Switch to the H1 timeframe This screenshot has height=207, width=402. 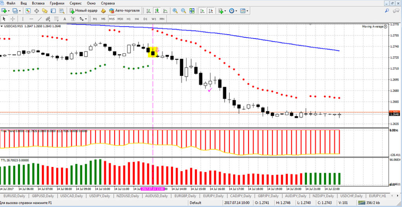pos(128,19)
